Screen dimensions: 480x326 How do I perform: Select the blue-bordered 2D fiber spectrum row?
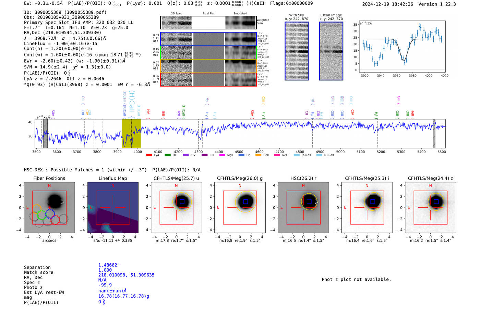click(208, 39)
